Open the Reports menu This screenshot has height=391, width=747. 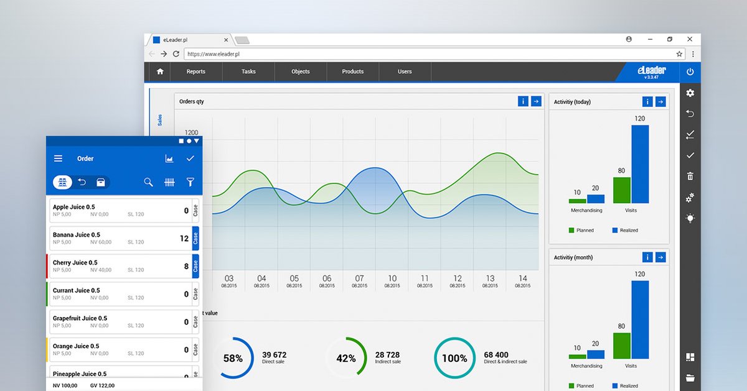[x=196, y=71]
